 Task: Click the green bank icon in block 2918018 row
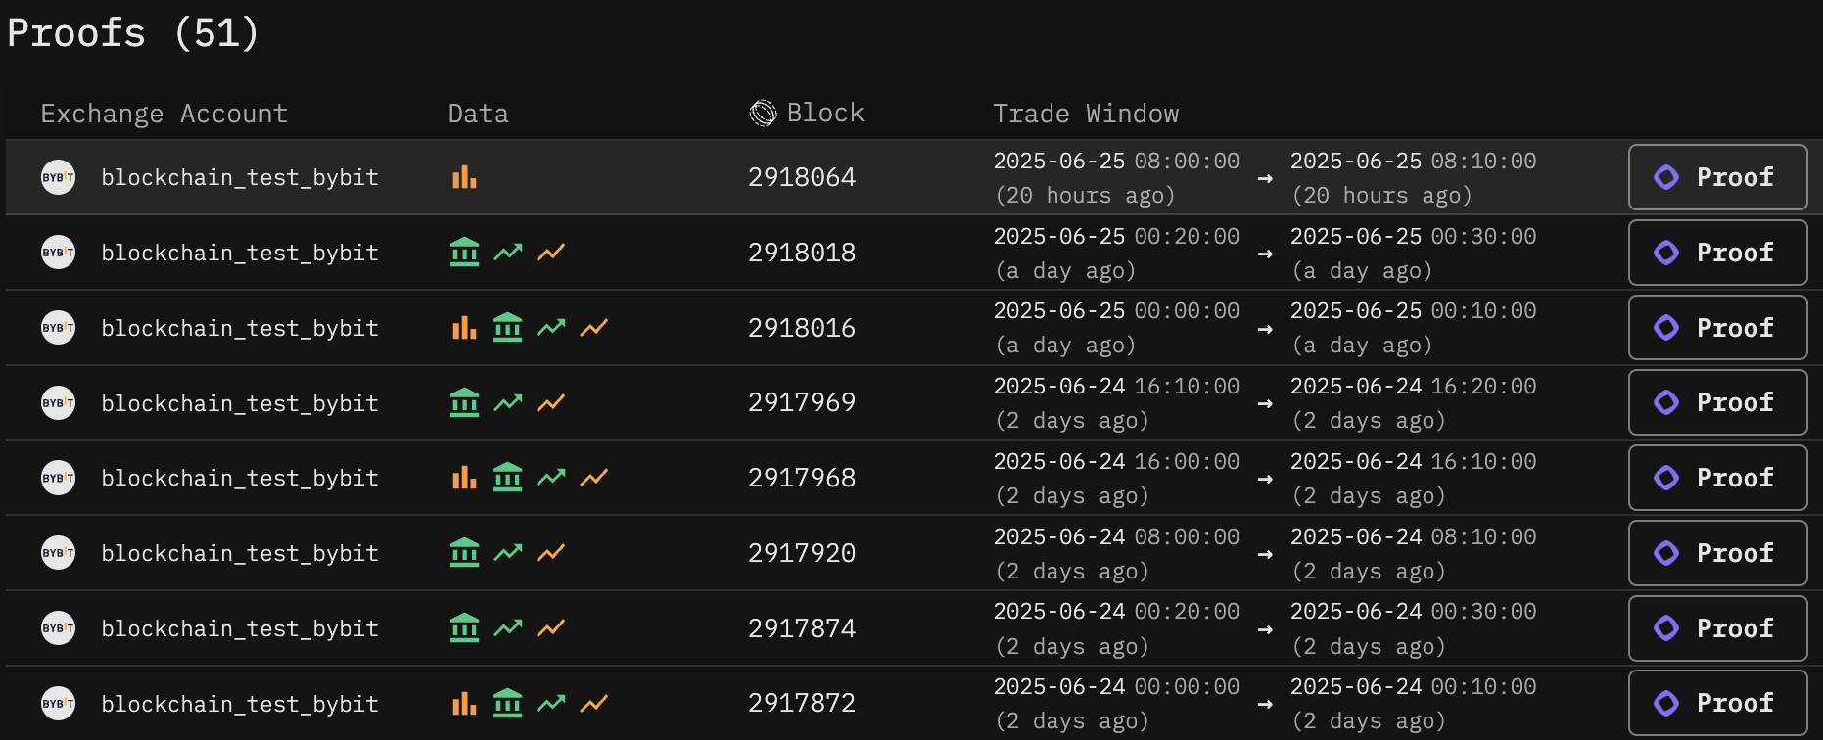point(464,253)
